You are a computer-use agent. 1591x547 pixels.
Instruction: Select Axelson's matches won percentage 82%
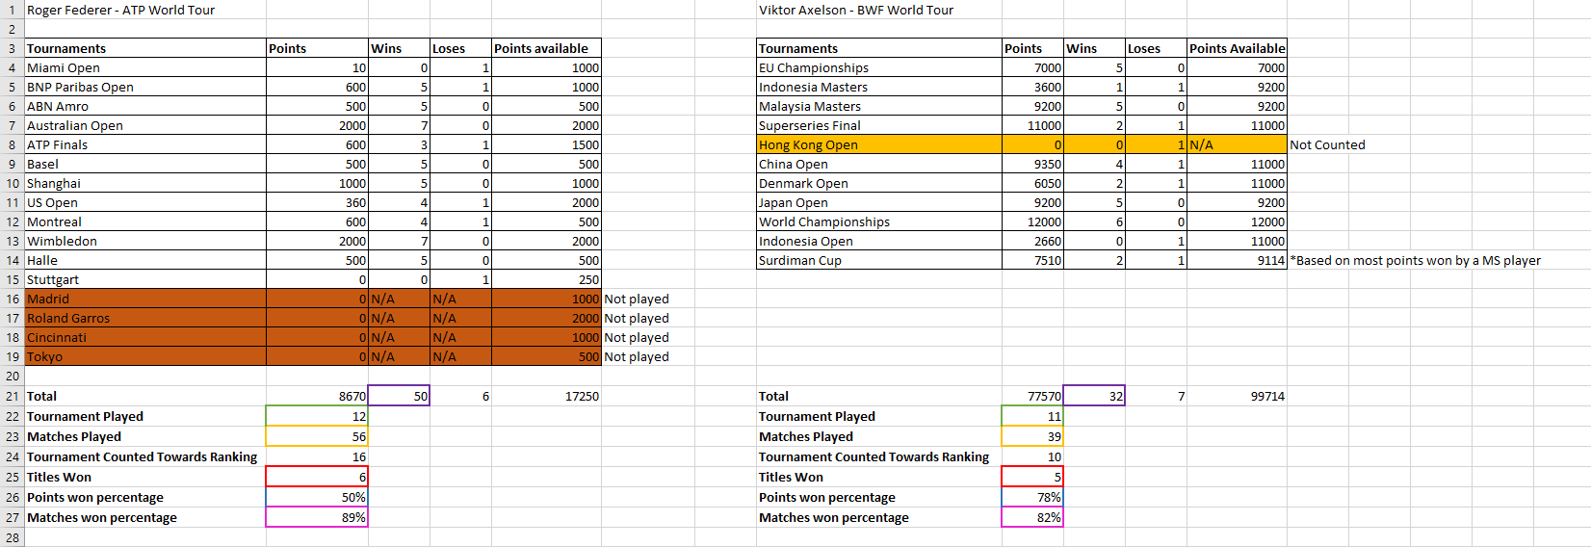(x=1032, y=517)
